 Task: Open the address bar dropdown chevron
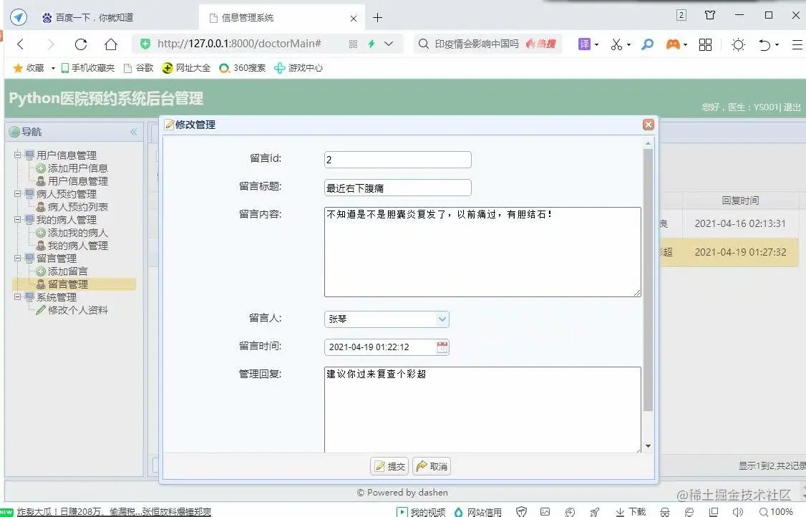pos(389,44)
